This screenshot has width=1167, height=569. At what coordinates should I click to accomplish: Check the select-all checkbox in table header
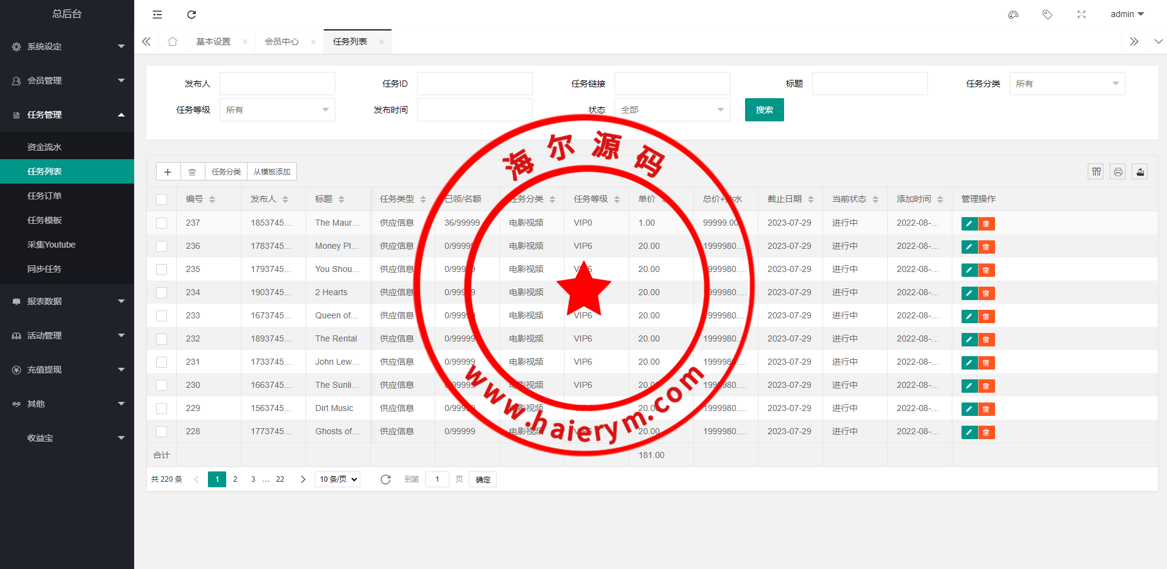click(162, 199)
